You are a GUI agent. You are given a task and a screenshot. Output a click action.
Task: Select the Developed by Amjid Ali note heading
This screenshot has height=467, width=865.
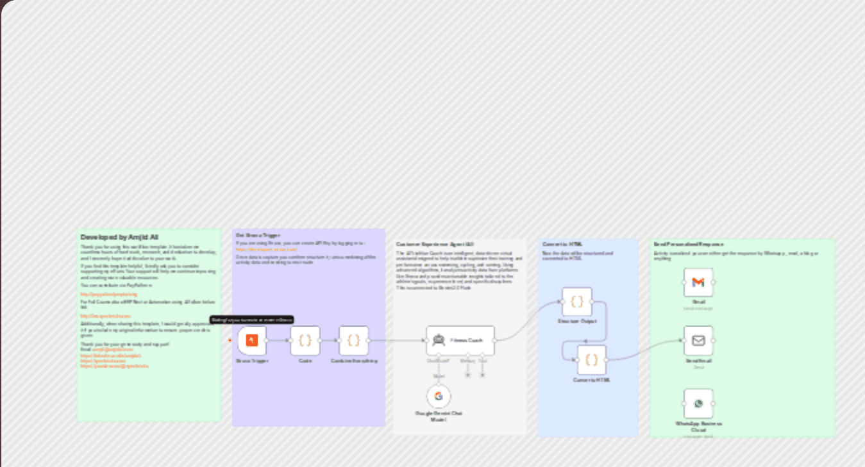point(119,237)
